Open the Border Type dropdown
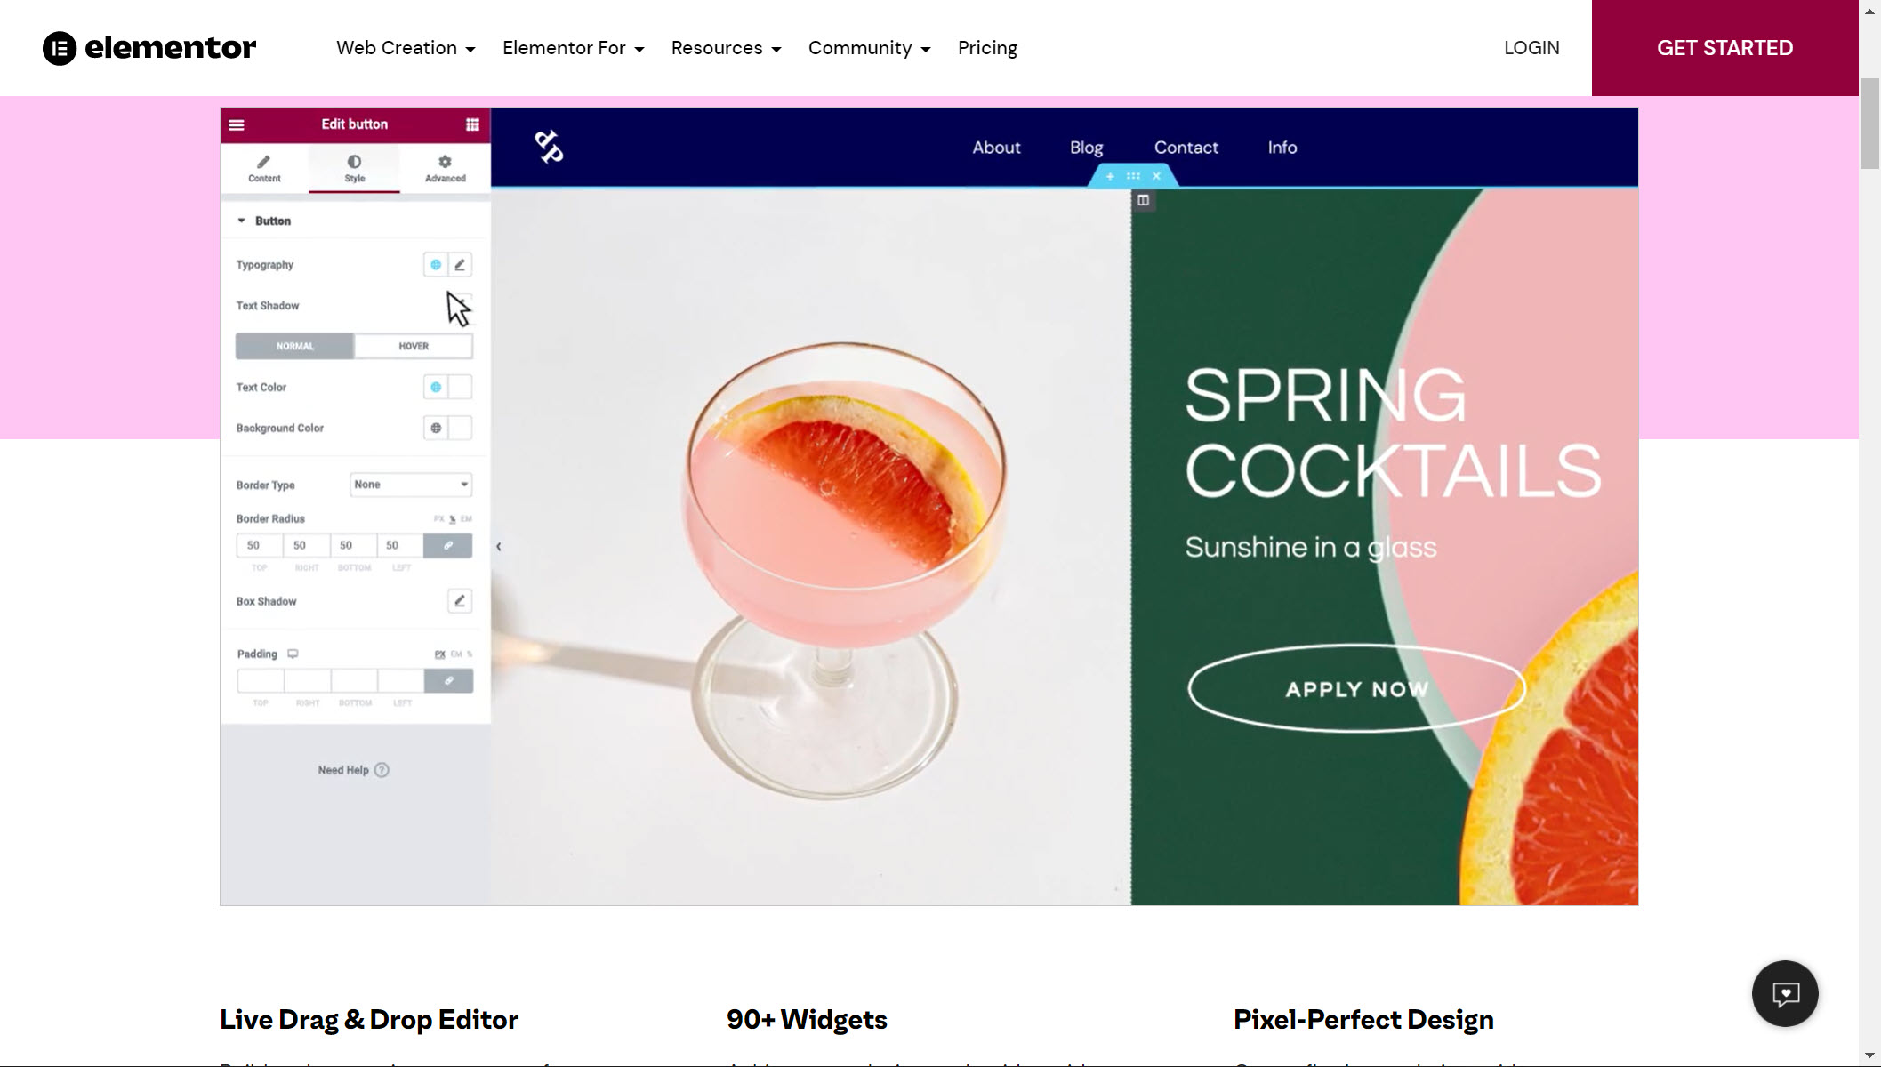The height and width of the screenshot is (1067, 1881). pos(410,485)
